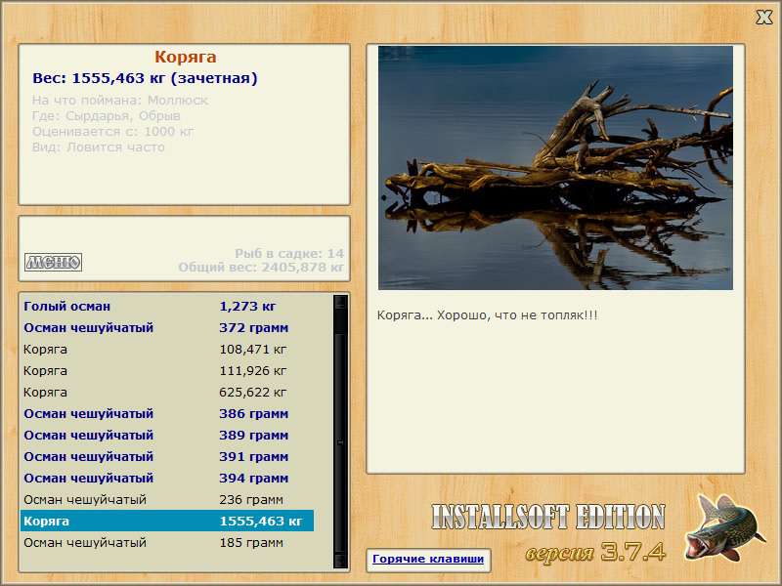Screen dimensions: 782x586
Task: Select the Коряга 108,471 кг row
Action: 167,349
